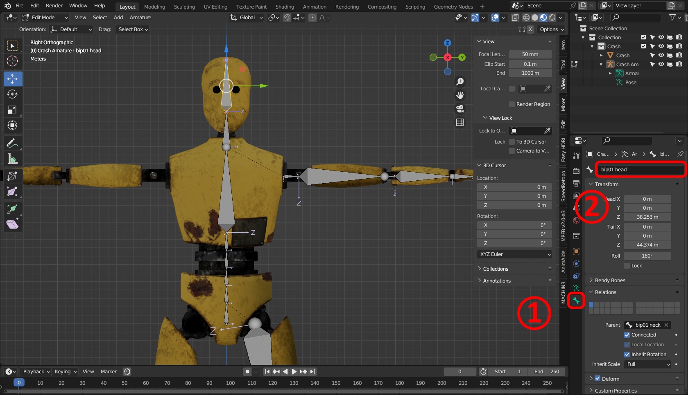This screenshot has height=395, width=688.
Task: Open the Keying popover in timeline
Action: pos(66,372)
